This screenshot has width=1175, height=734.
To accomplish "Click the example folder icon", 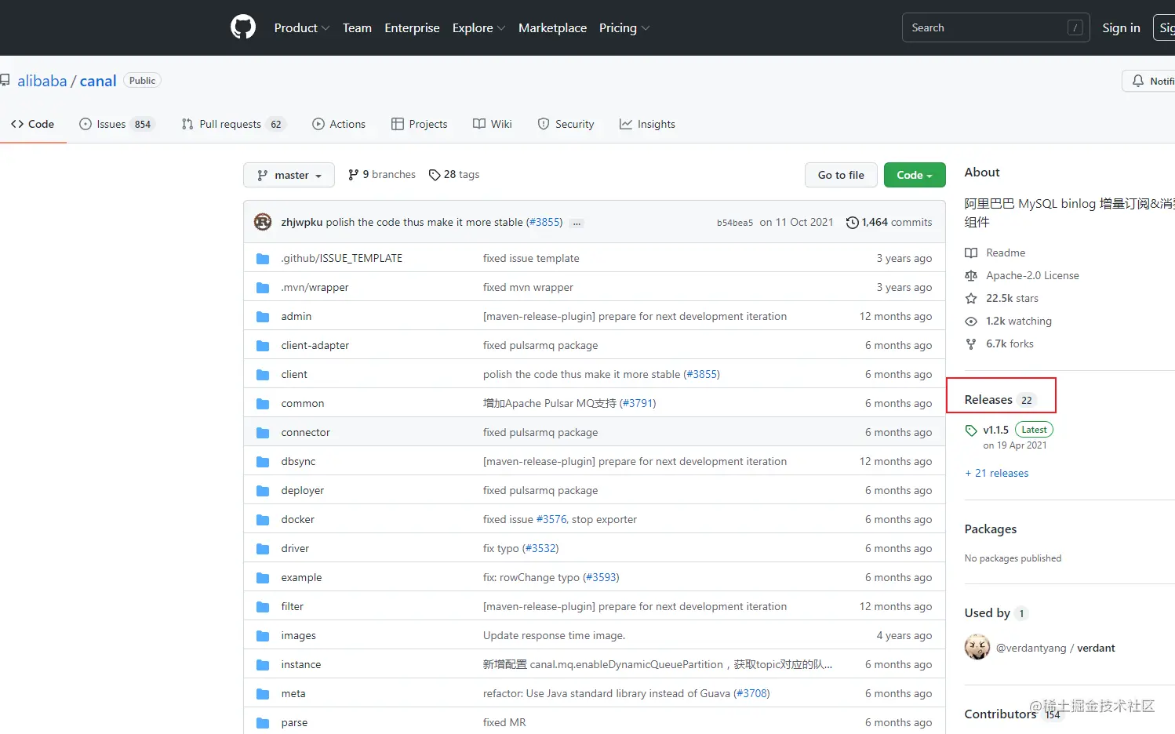I will (263, 578).
